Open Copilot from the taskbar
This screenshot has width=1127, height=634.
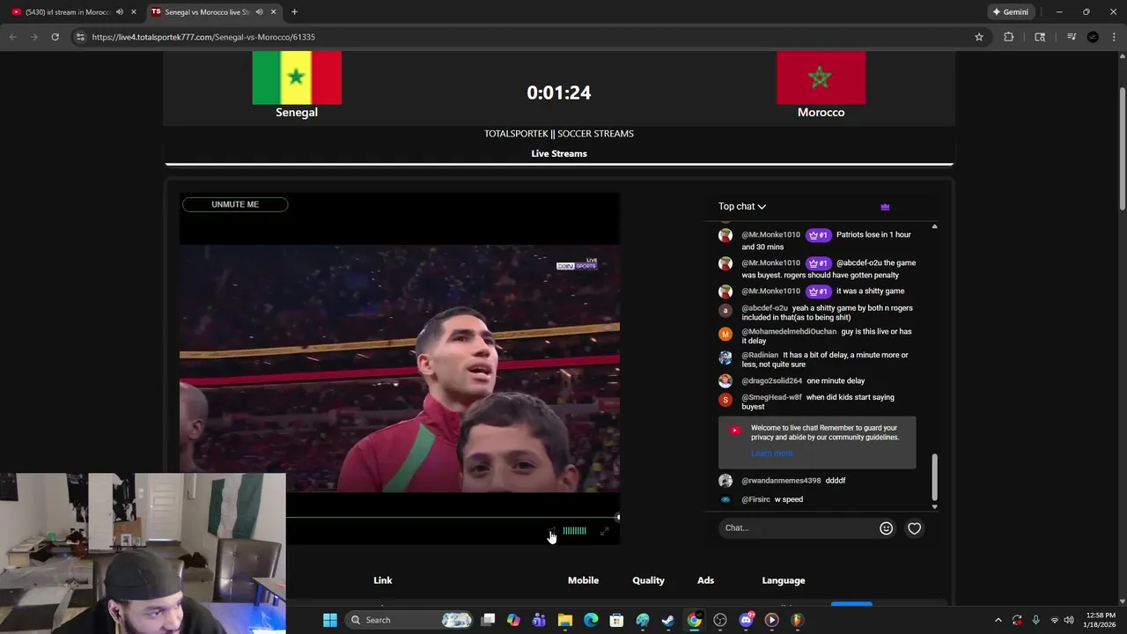tap(513, 620)
